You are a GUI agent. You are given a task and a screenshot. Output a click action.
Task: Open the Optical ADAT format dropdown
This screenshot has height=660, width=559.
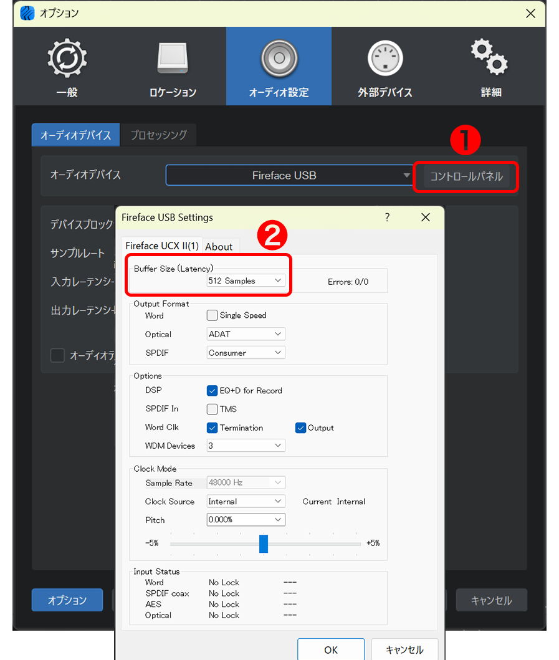(x=246, y=334)
